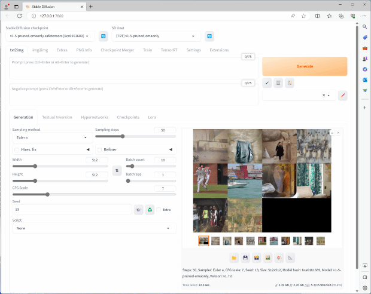371x294 pixels.
Task: Open the browser settings and more menu
Action: click(x=364, y=16)
